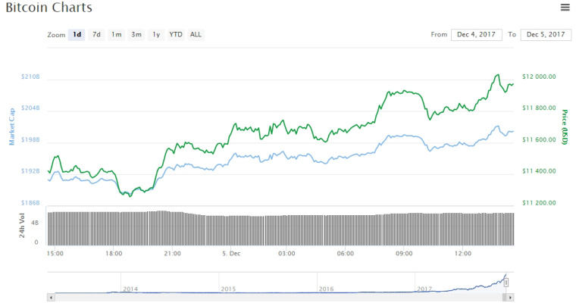Click the Price (USD) axis title

coord(564,127)
